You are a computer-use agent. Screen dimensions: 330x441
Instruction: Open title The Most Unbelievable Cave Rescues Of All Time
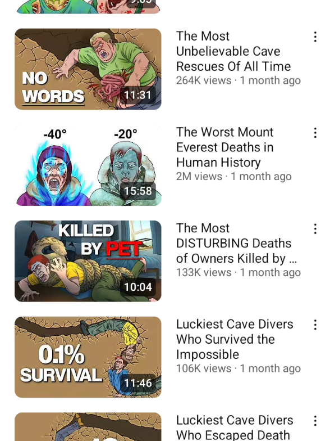(233, 51)
